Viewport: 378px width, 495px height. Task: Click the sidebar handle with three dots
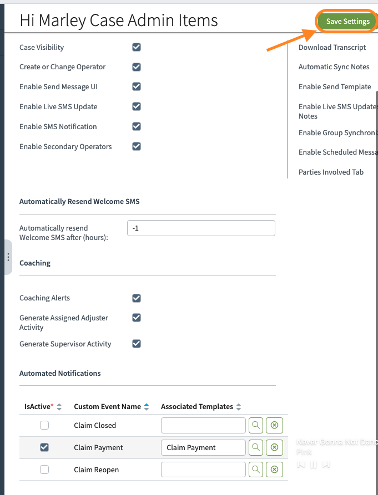coord(8,257)
